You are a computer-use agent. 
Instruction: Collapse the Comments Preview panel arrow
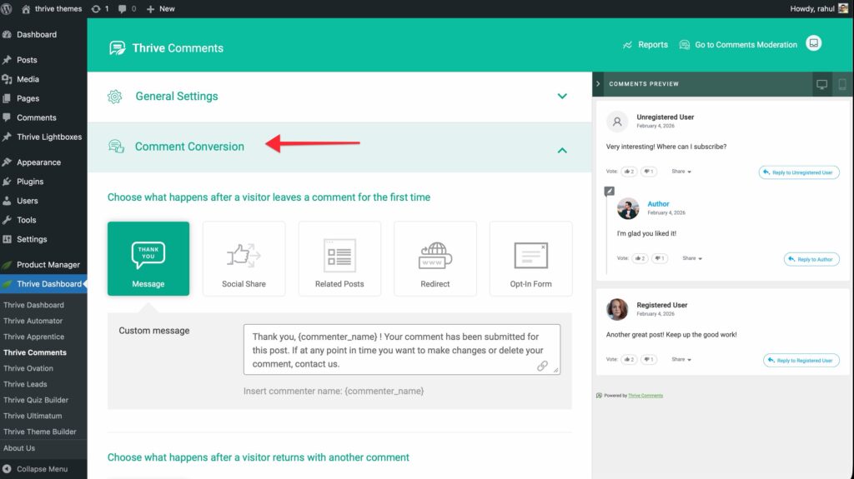pos(599,84)
